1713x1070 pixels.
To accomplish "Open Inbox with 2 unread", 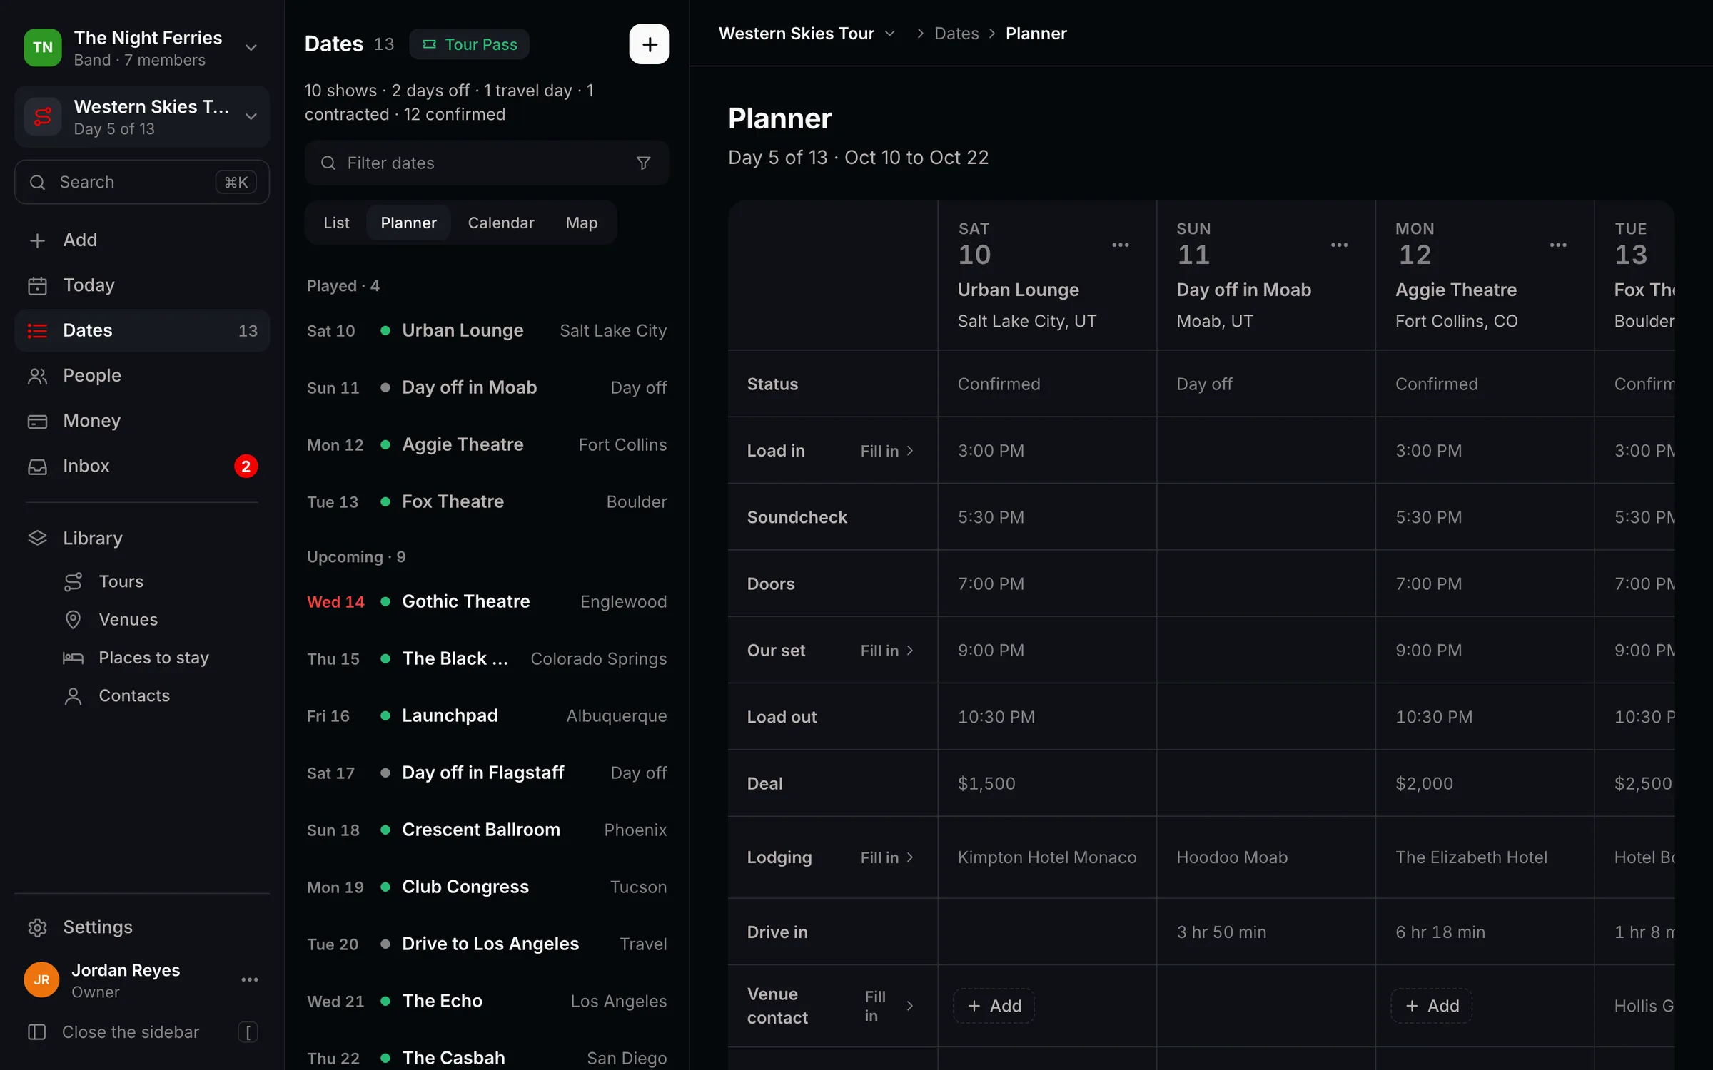I will [x=142, y=466].
